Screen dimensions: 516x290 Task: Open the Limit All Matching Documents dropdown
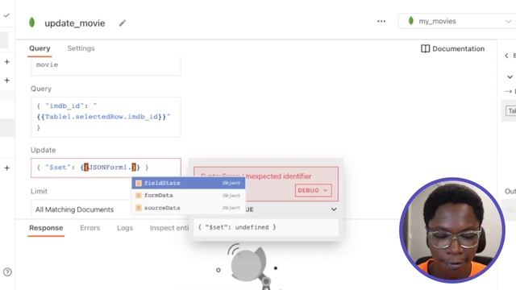[x=81, y=209]
